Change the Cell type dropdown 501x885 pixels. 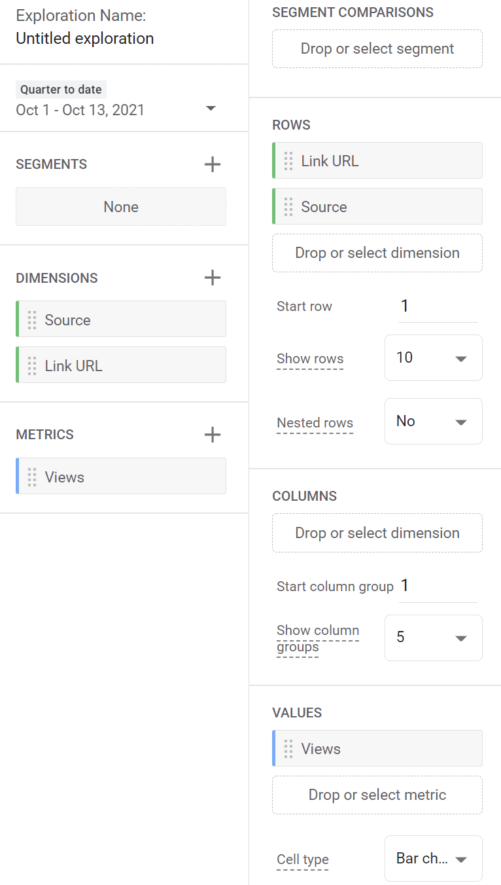point(433,858)
